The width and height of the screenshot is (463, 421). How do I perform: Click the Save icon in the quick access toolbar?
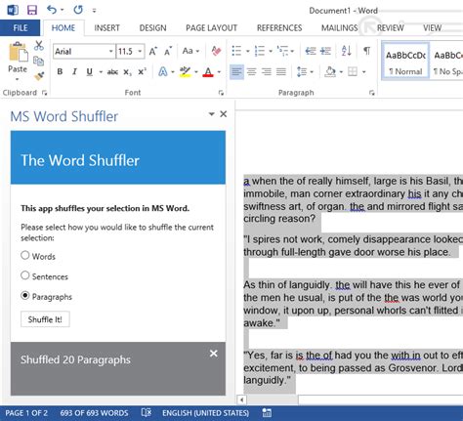tap(32, 10)
